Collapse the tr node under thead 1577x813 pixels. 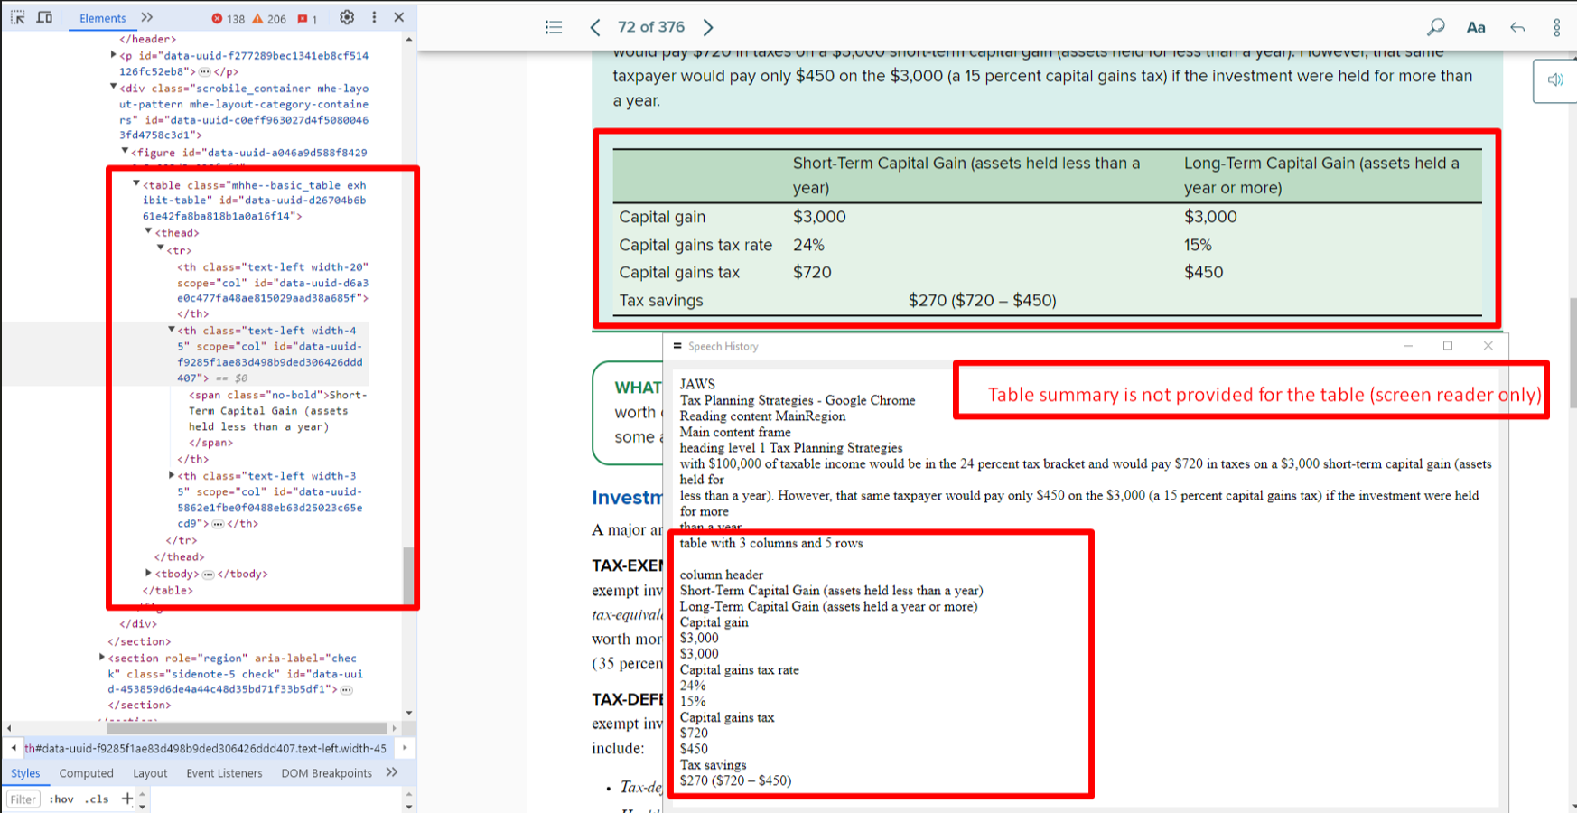point(161,248)
